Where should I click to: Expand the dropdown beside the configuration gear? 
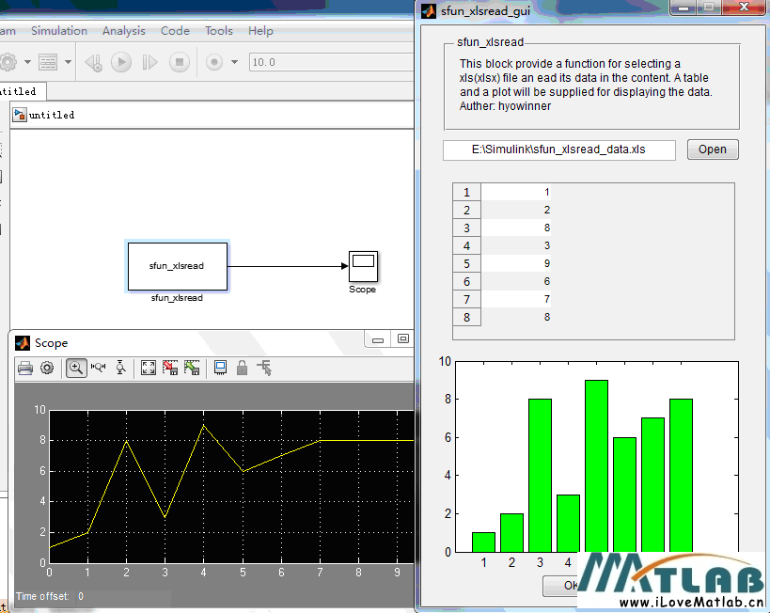tap(27, 62)
